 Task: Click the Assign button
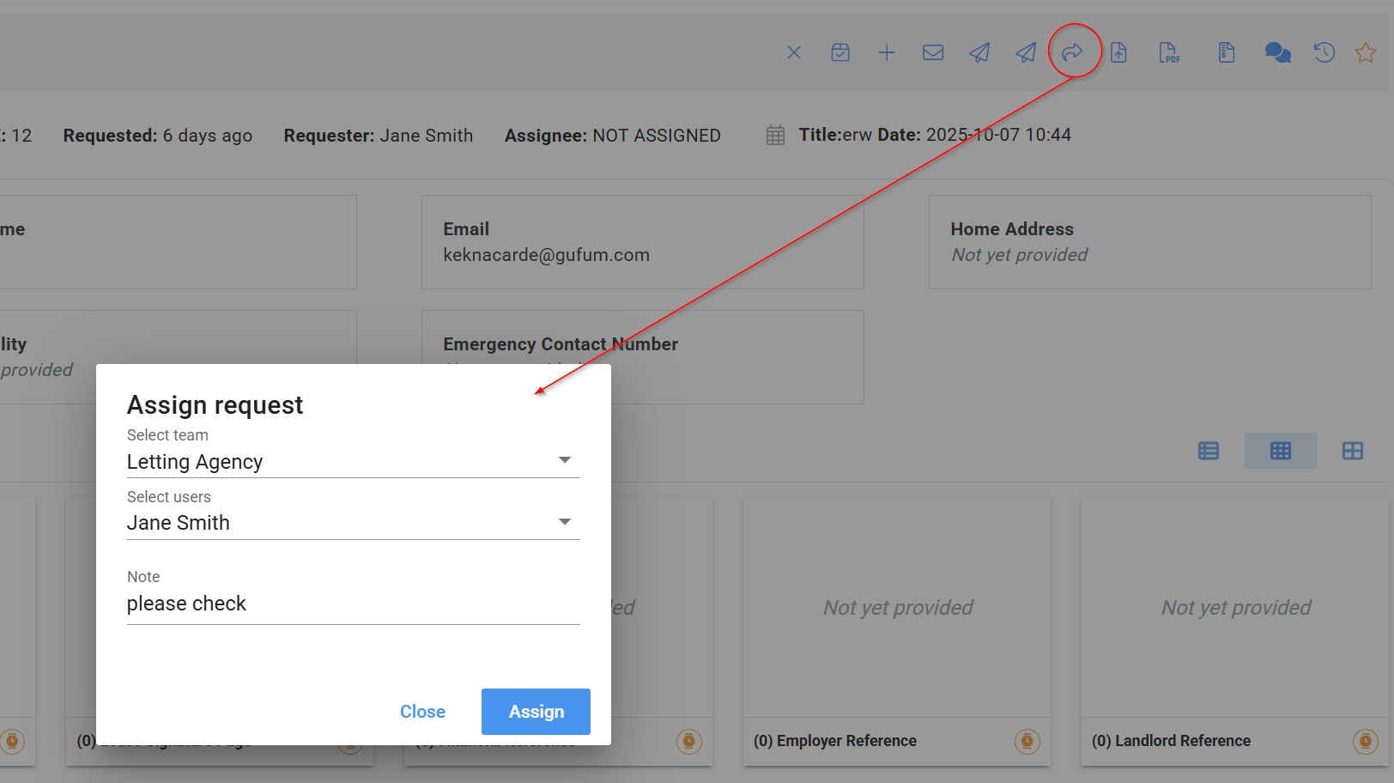(x=536, y=712)
